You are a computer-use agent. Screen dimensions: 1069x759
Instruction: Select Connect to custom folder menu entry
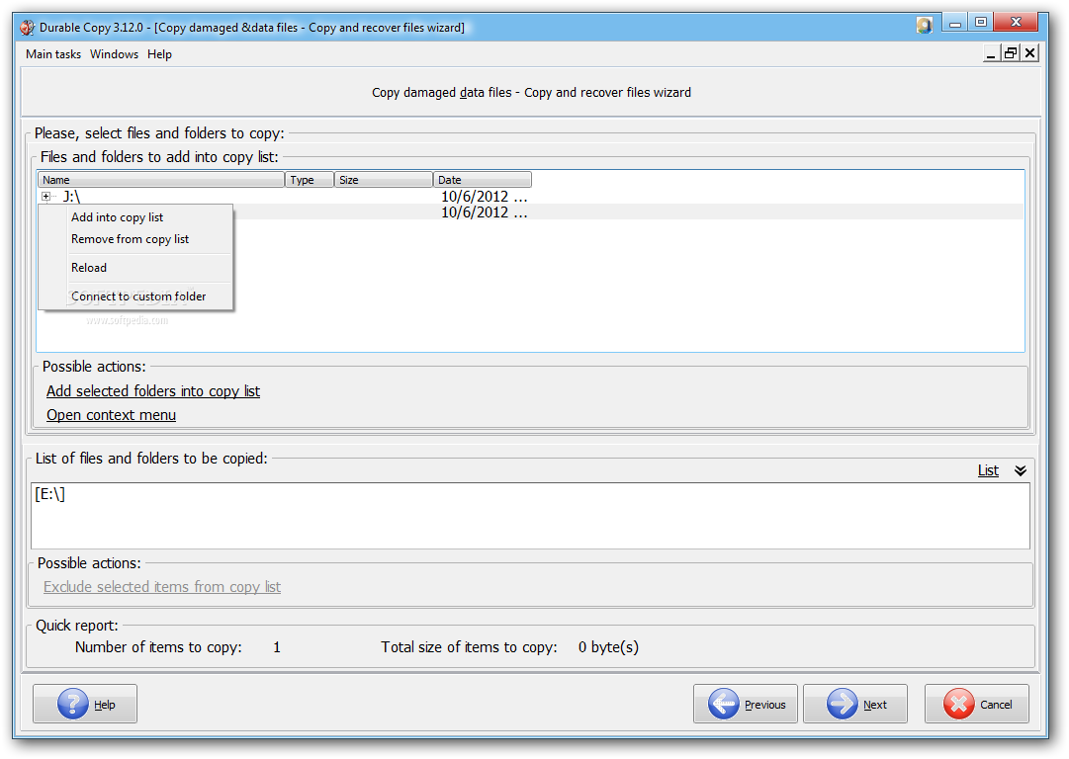[x=138, y=296]
